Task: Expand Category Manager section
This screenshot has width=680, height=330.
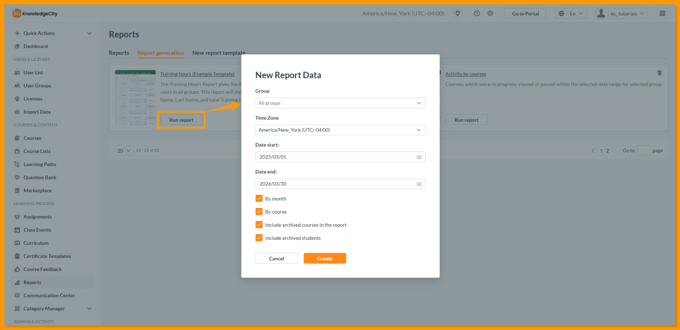Action: pyautogui.click(x=53, y=308)
